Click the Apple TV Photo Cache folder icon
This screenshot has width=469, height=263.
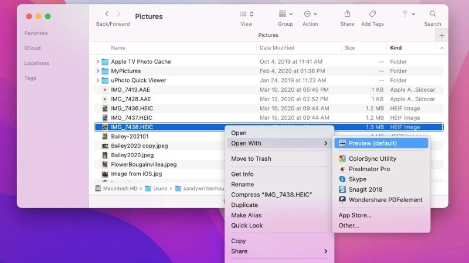tap(105, 62)
